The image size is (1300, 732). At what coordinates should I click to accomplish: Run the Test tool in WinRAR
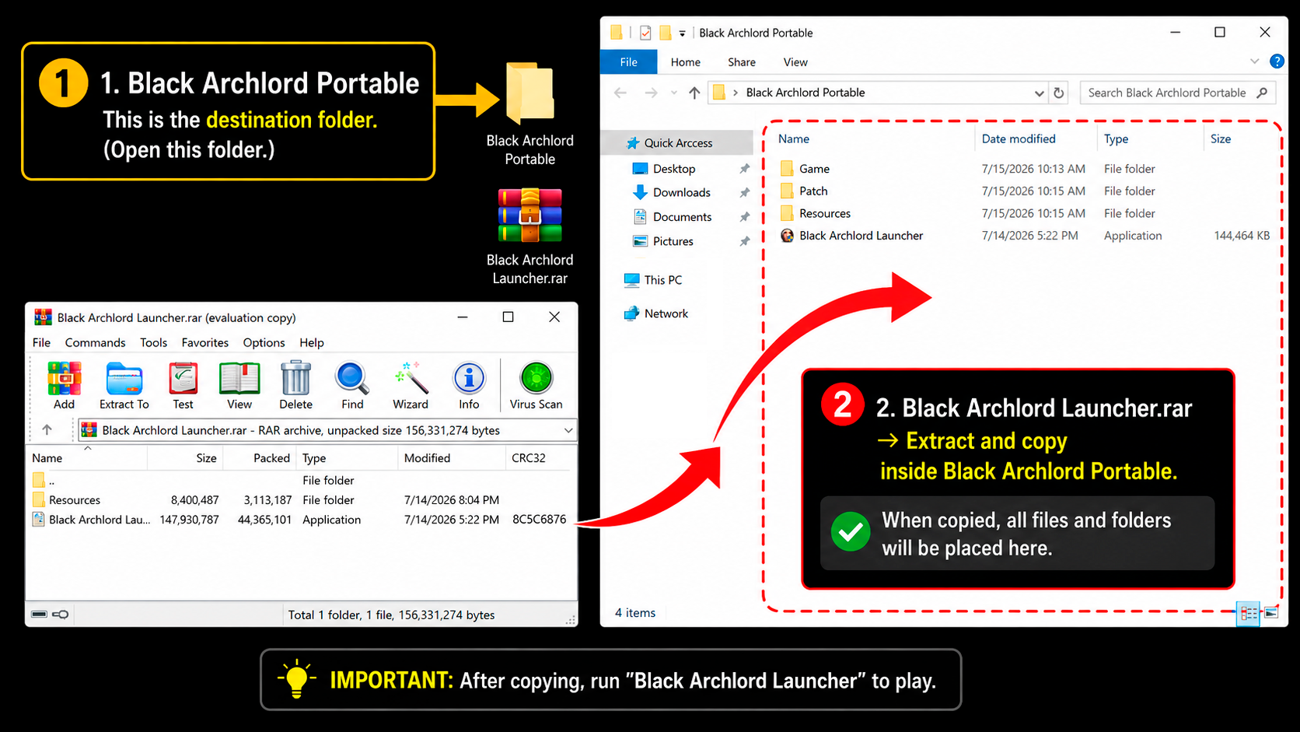click(x=183, y=386)
